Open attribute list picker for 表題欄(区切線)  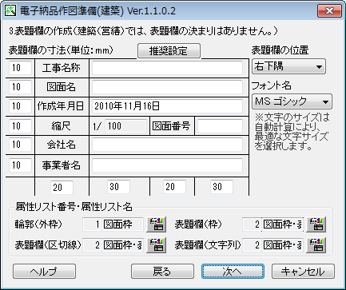click(157, 245)
